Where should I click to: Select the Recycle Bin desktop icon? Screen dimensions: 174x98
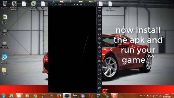[5, 5]
